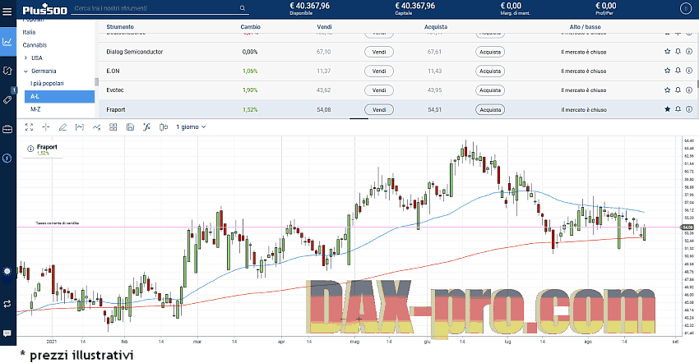The width and height of the screenshot is (699, 363).
Task: Sort by Cambio column header
Action: pyautogui.click(x=251, y=27)
